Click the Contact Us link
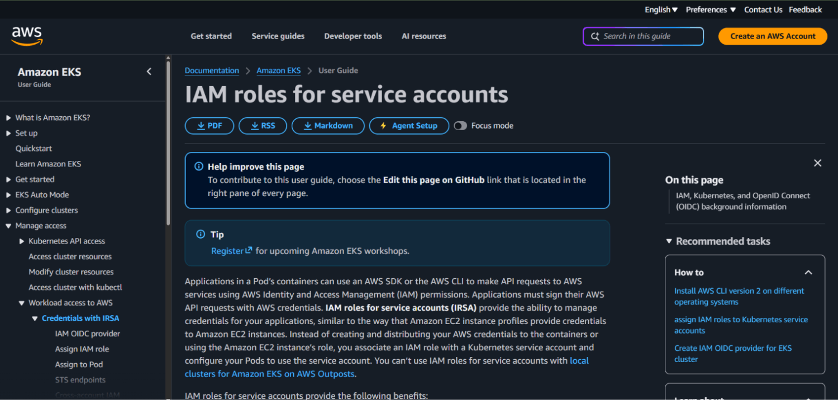This screenshot has width=838, height=400. (x=763, y=9)
